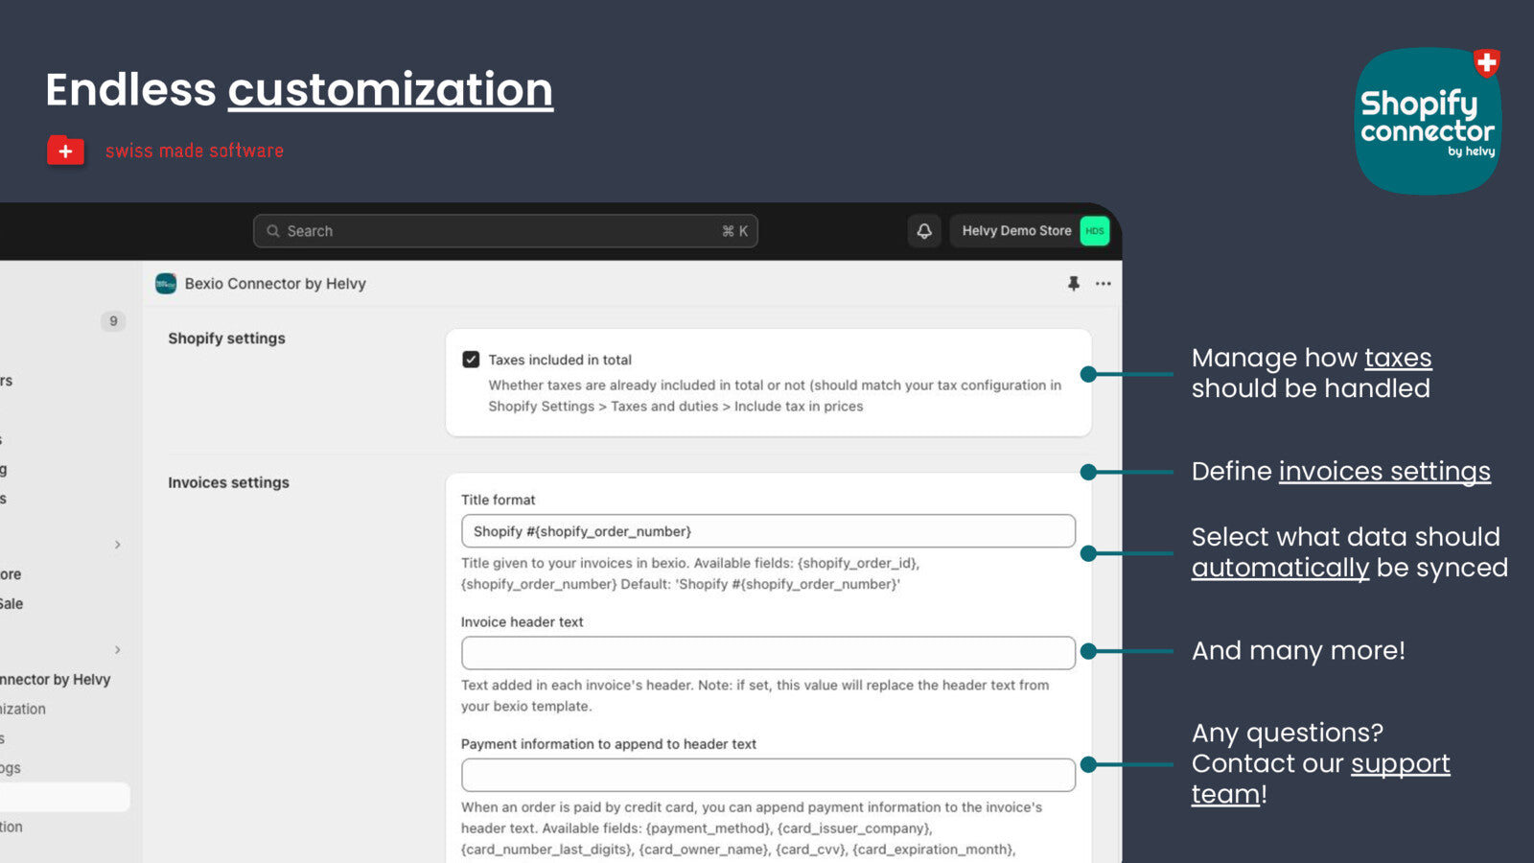Screen dimensions: 1534x863
Task: Click the notification bell icon
Action: (924, 231)
